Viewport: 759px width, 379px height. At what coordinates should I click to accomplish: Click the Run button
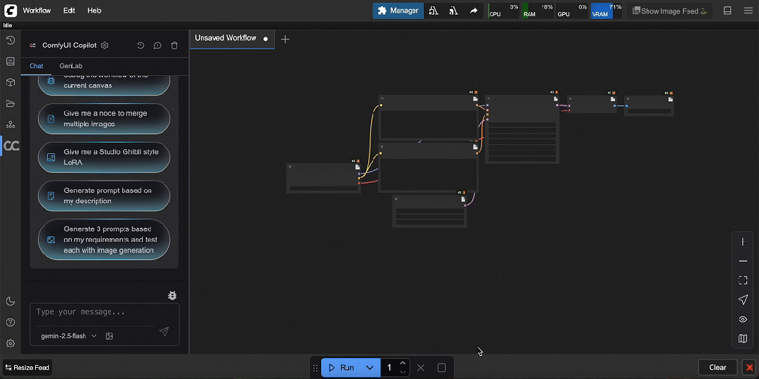[341, 368]
